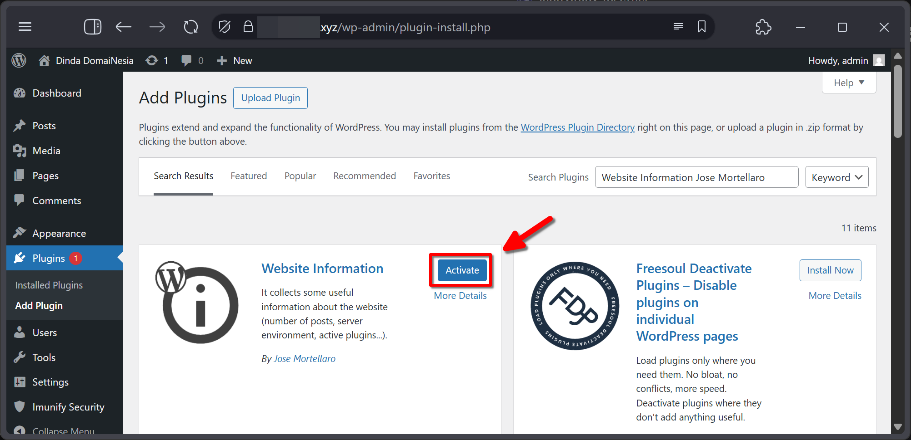Visit site via Dinda DomaiNesia home icon

click(x=44, y=60)
